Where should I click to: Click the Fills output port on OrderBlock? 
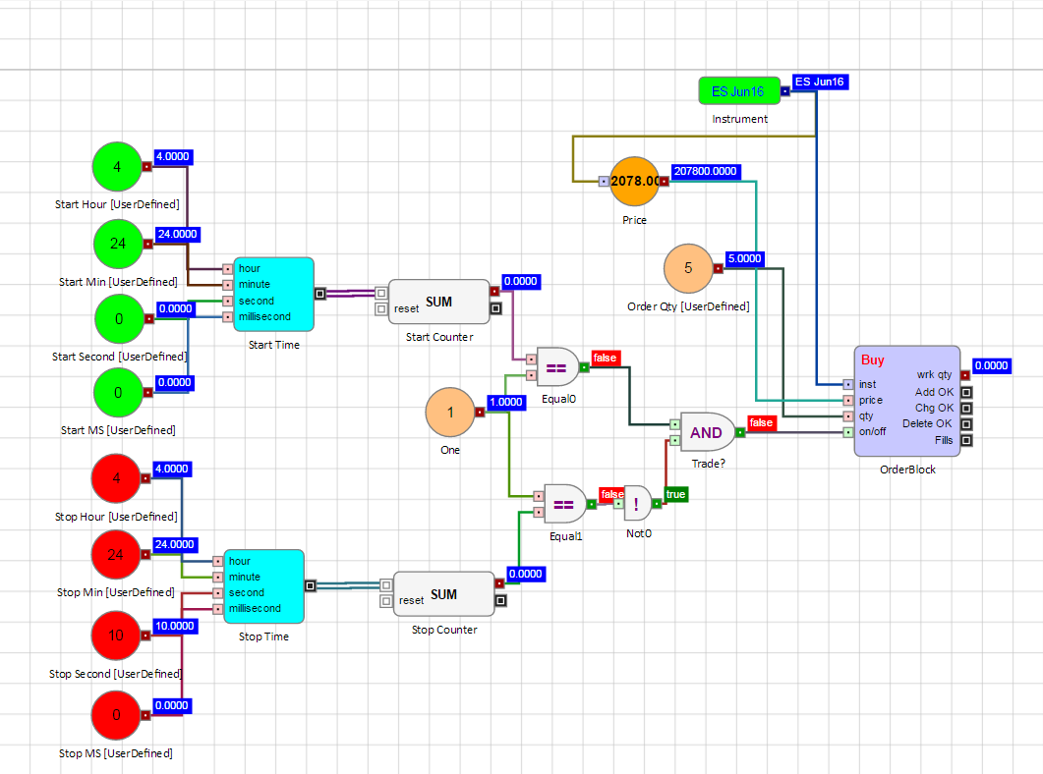(966, 440)
